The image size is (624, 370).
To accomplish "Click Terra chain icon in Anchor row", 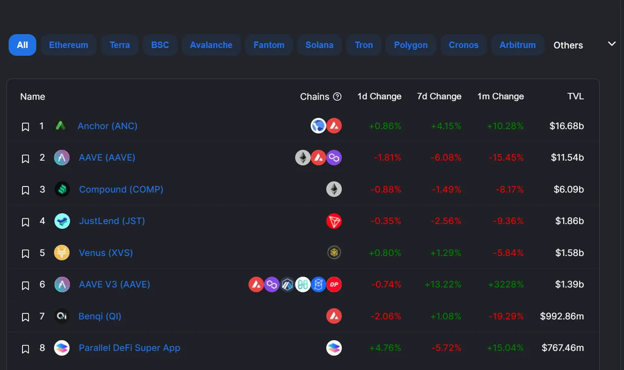I will 318,126.
